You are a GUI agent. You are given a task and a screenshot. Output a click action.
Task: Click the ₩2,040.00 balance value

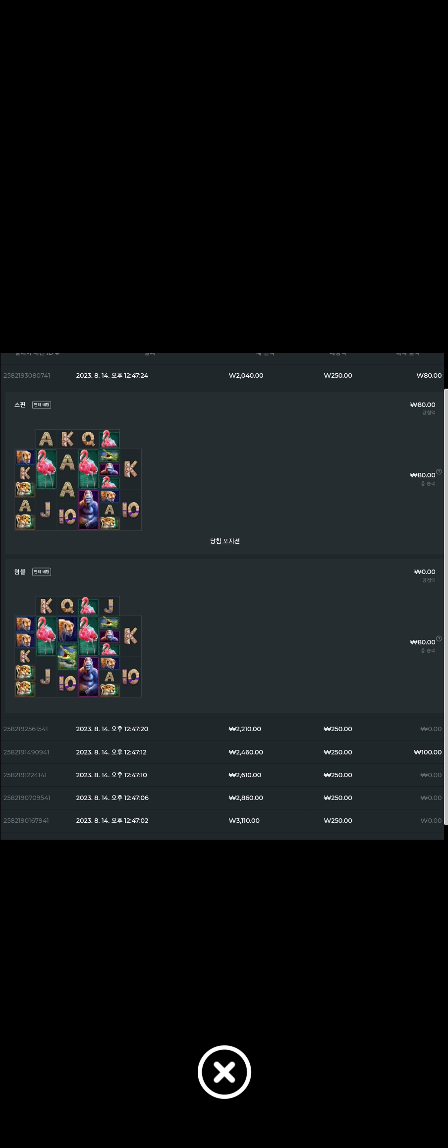coord(246,376)
